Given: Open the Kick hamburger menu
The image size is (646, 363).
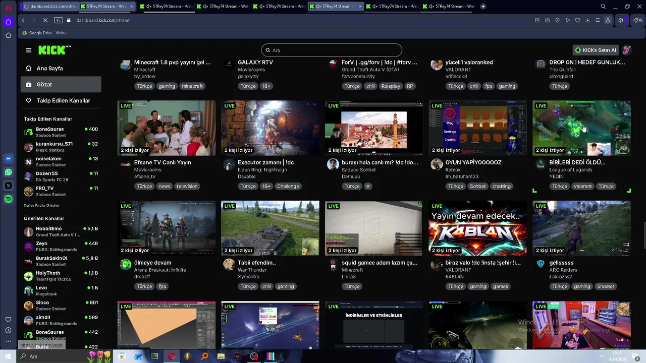Looking at the screenshot, I should click(x=28, y=50).
